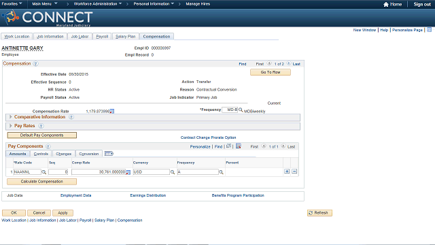Image resolution: width=435 pixels, height=245 pixels.
Task: Open Employment Data link
Action: [75, 195]
